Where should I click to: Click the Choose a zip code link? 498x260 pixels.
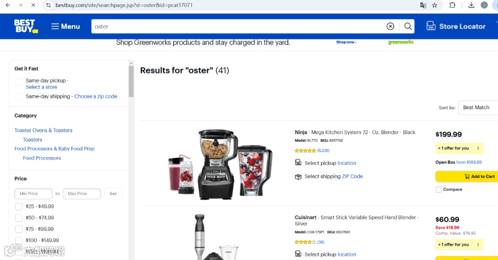pyautogui.click(x=95, y=96)
